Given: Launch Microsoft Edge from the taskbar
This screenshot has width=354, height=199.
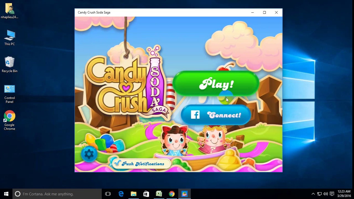Looking at the screenshot, I should tap(121, 194).
